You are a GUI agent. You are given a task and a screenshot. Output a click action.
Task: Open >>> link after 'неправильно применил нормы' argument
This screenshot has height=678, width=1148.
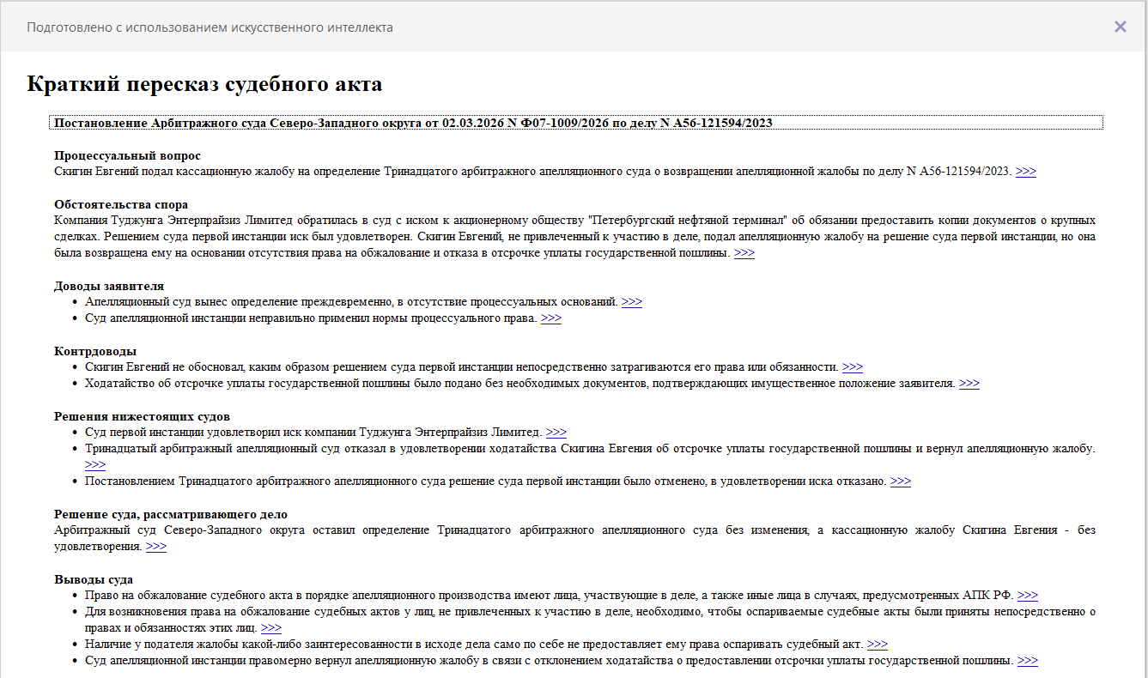click(x=550, y=318)
